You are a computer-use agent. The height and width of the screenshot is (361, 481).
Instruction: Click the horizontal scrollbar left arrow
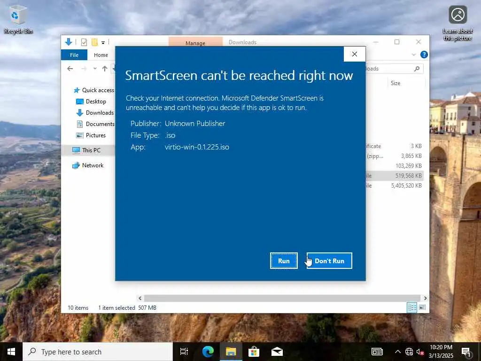click(140, 298)
